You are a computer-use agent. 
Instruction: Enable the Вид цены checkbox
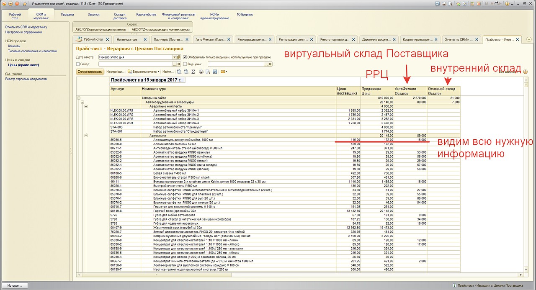coord(185,64)
